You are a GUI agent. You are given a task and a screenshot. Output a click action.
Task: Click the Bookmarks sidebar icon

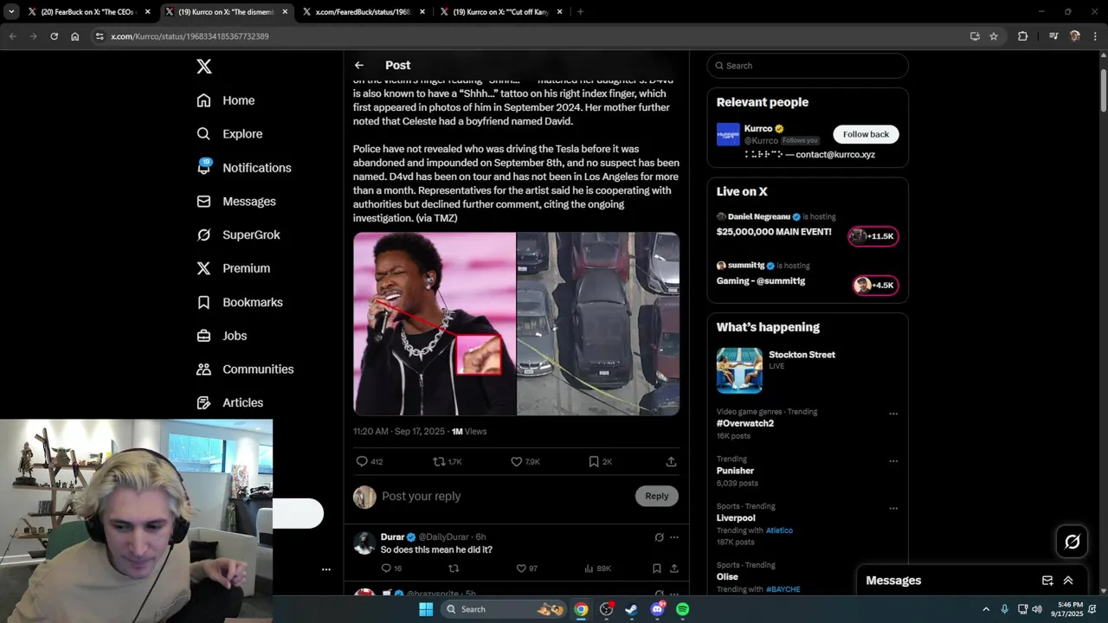tap(203, 302)
